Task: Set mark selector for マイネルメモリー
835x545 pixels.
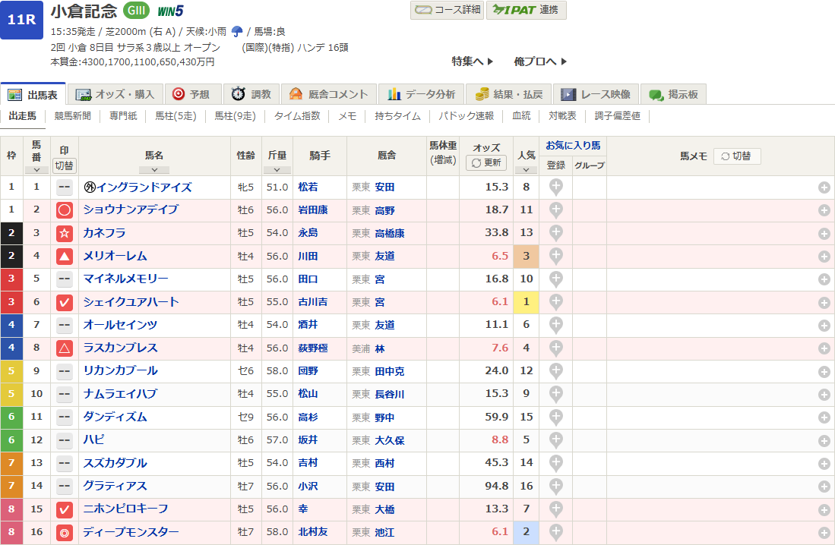Action: (x=65, y=279)
